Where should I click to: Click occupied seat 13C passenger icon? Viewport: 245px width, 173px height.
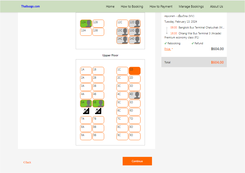pyautogui.click(x=122, y=32)
